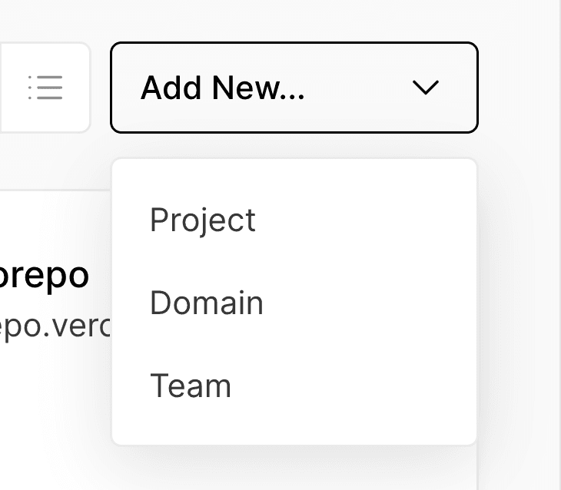Add a new Project
The height and width of the screenshot is (490, 561).
[x=203, y=220]
